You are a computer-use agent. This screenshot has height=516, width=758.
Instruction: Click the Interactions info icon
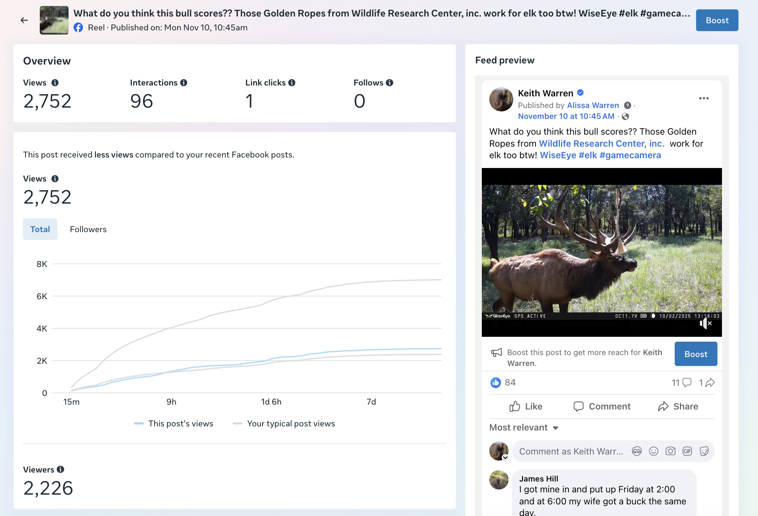click(183, 83)
